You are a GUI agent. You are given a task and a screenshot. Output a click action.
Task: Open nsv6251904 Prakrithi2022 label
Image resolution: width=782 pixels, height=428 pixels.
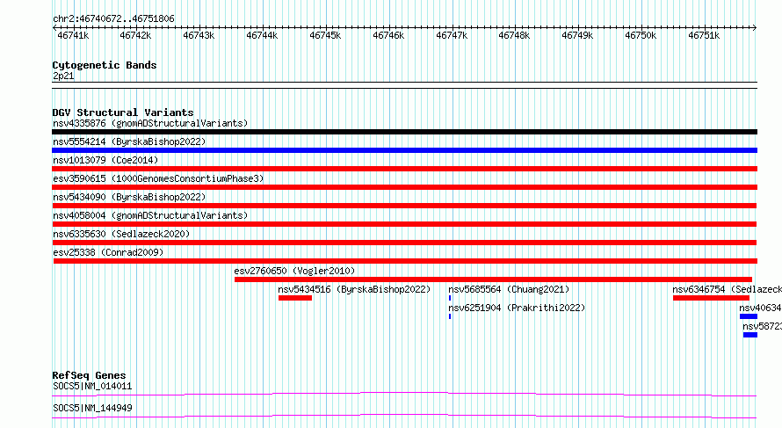(x=517, y=308)
